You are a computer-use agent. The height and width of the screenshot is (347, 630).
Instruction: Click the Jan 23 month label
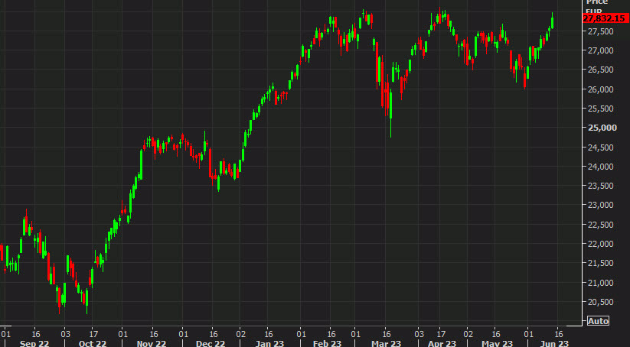coord(269,343)
